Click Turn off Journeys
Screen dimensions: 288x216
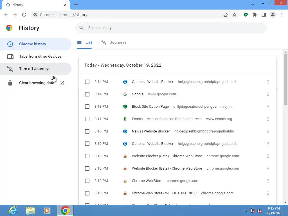(36, 69)
